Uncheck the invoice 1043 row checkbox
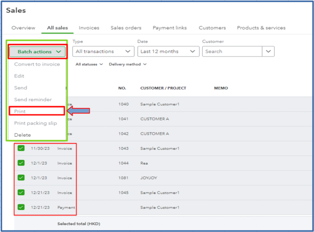314x232 pixels. tap(21, 148)
